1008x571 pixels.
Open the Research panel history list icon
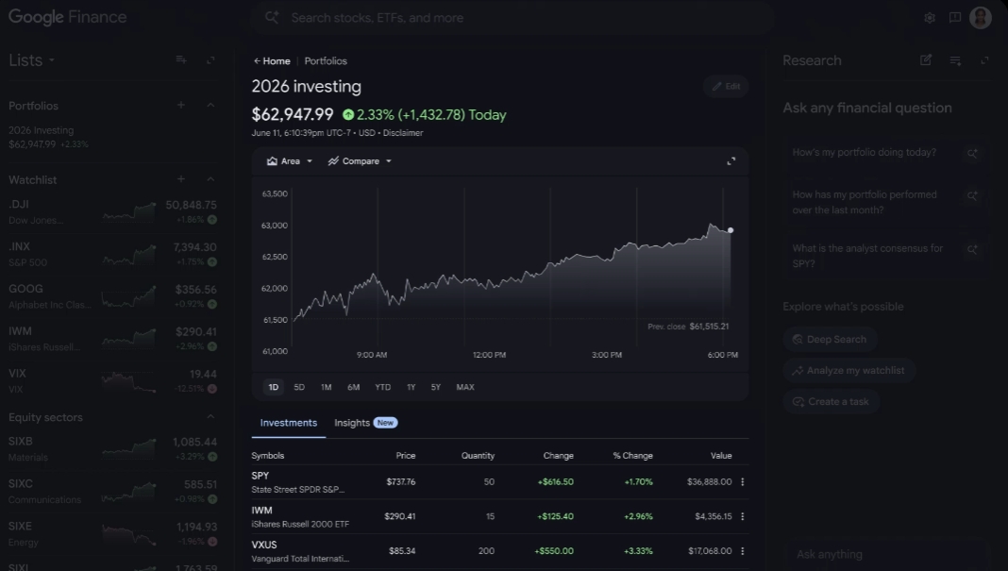955,60
